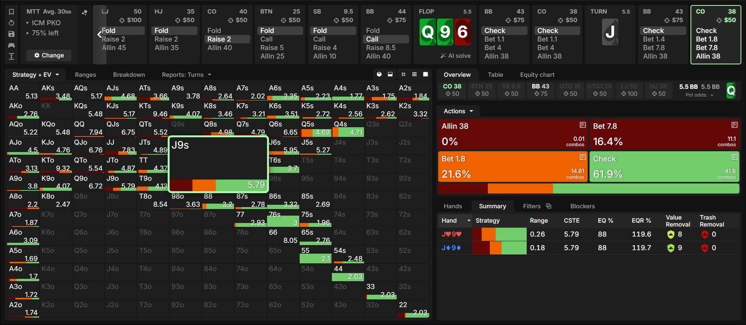
Task: Click the half-filled cell display icon
Action: 390,74
